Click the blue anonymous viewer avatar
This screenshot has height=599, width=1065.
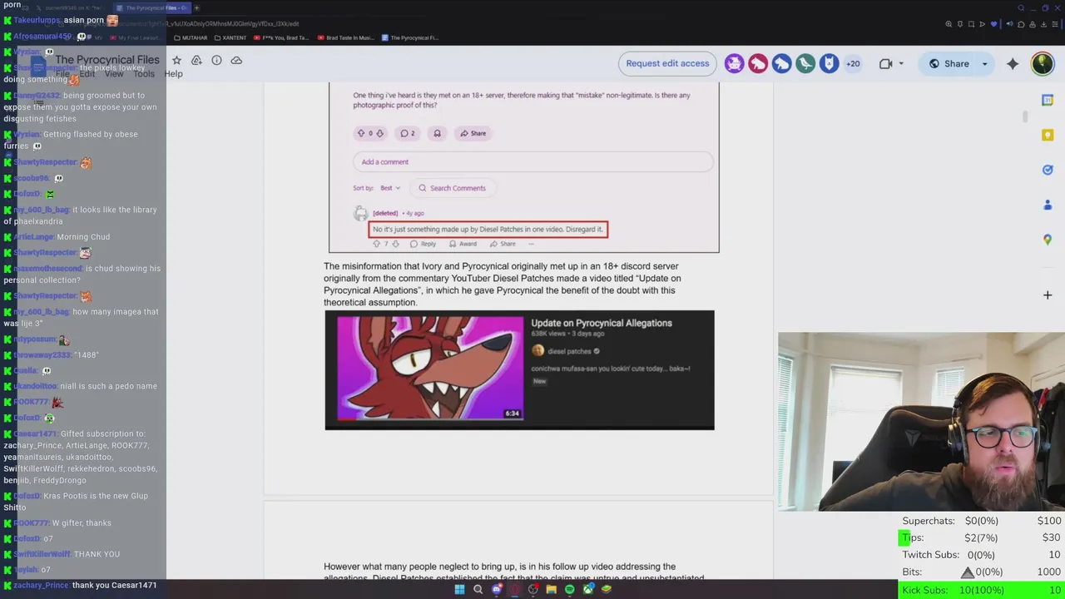(x=781, y=63)
